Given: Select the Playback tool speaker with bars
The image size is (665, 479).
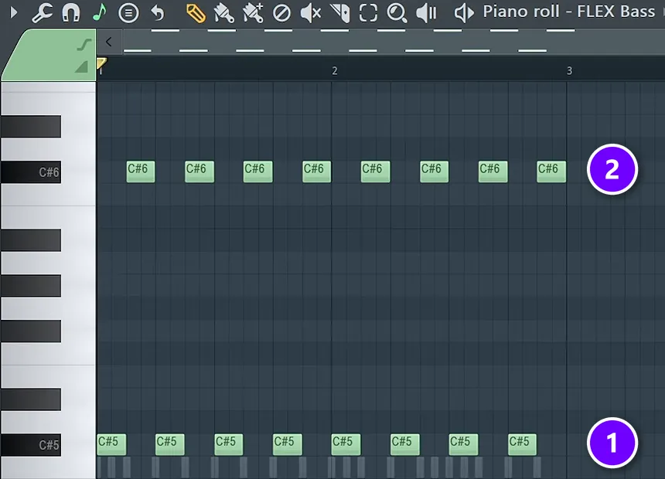Looking at the screenshot, I should click(x=426, y=13).
